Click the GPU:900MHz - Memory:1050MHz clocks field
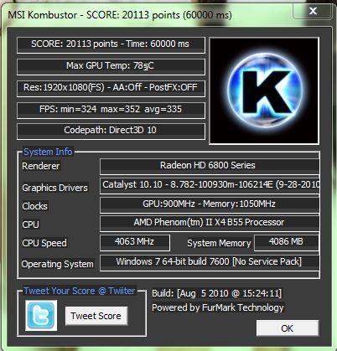The image size is (337, 351). click(210, 204)
